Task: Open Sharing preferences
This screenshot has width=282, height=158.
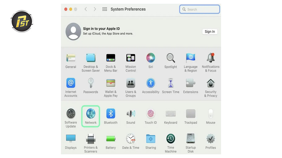Action: click(x=151, y=141)
